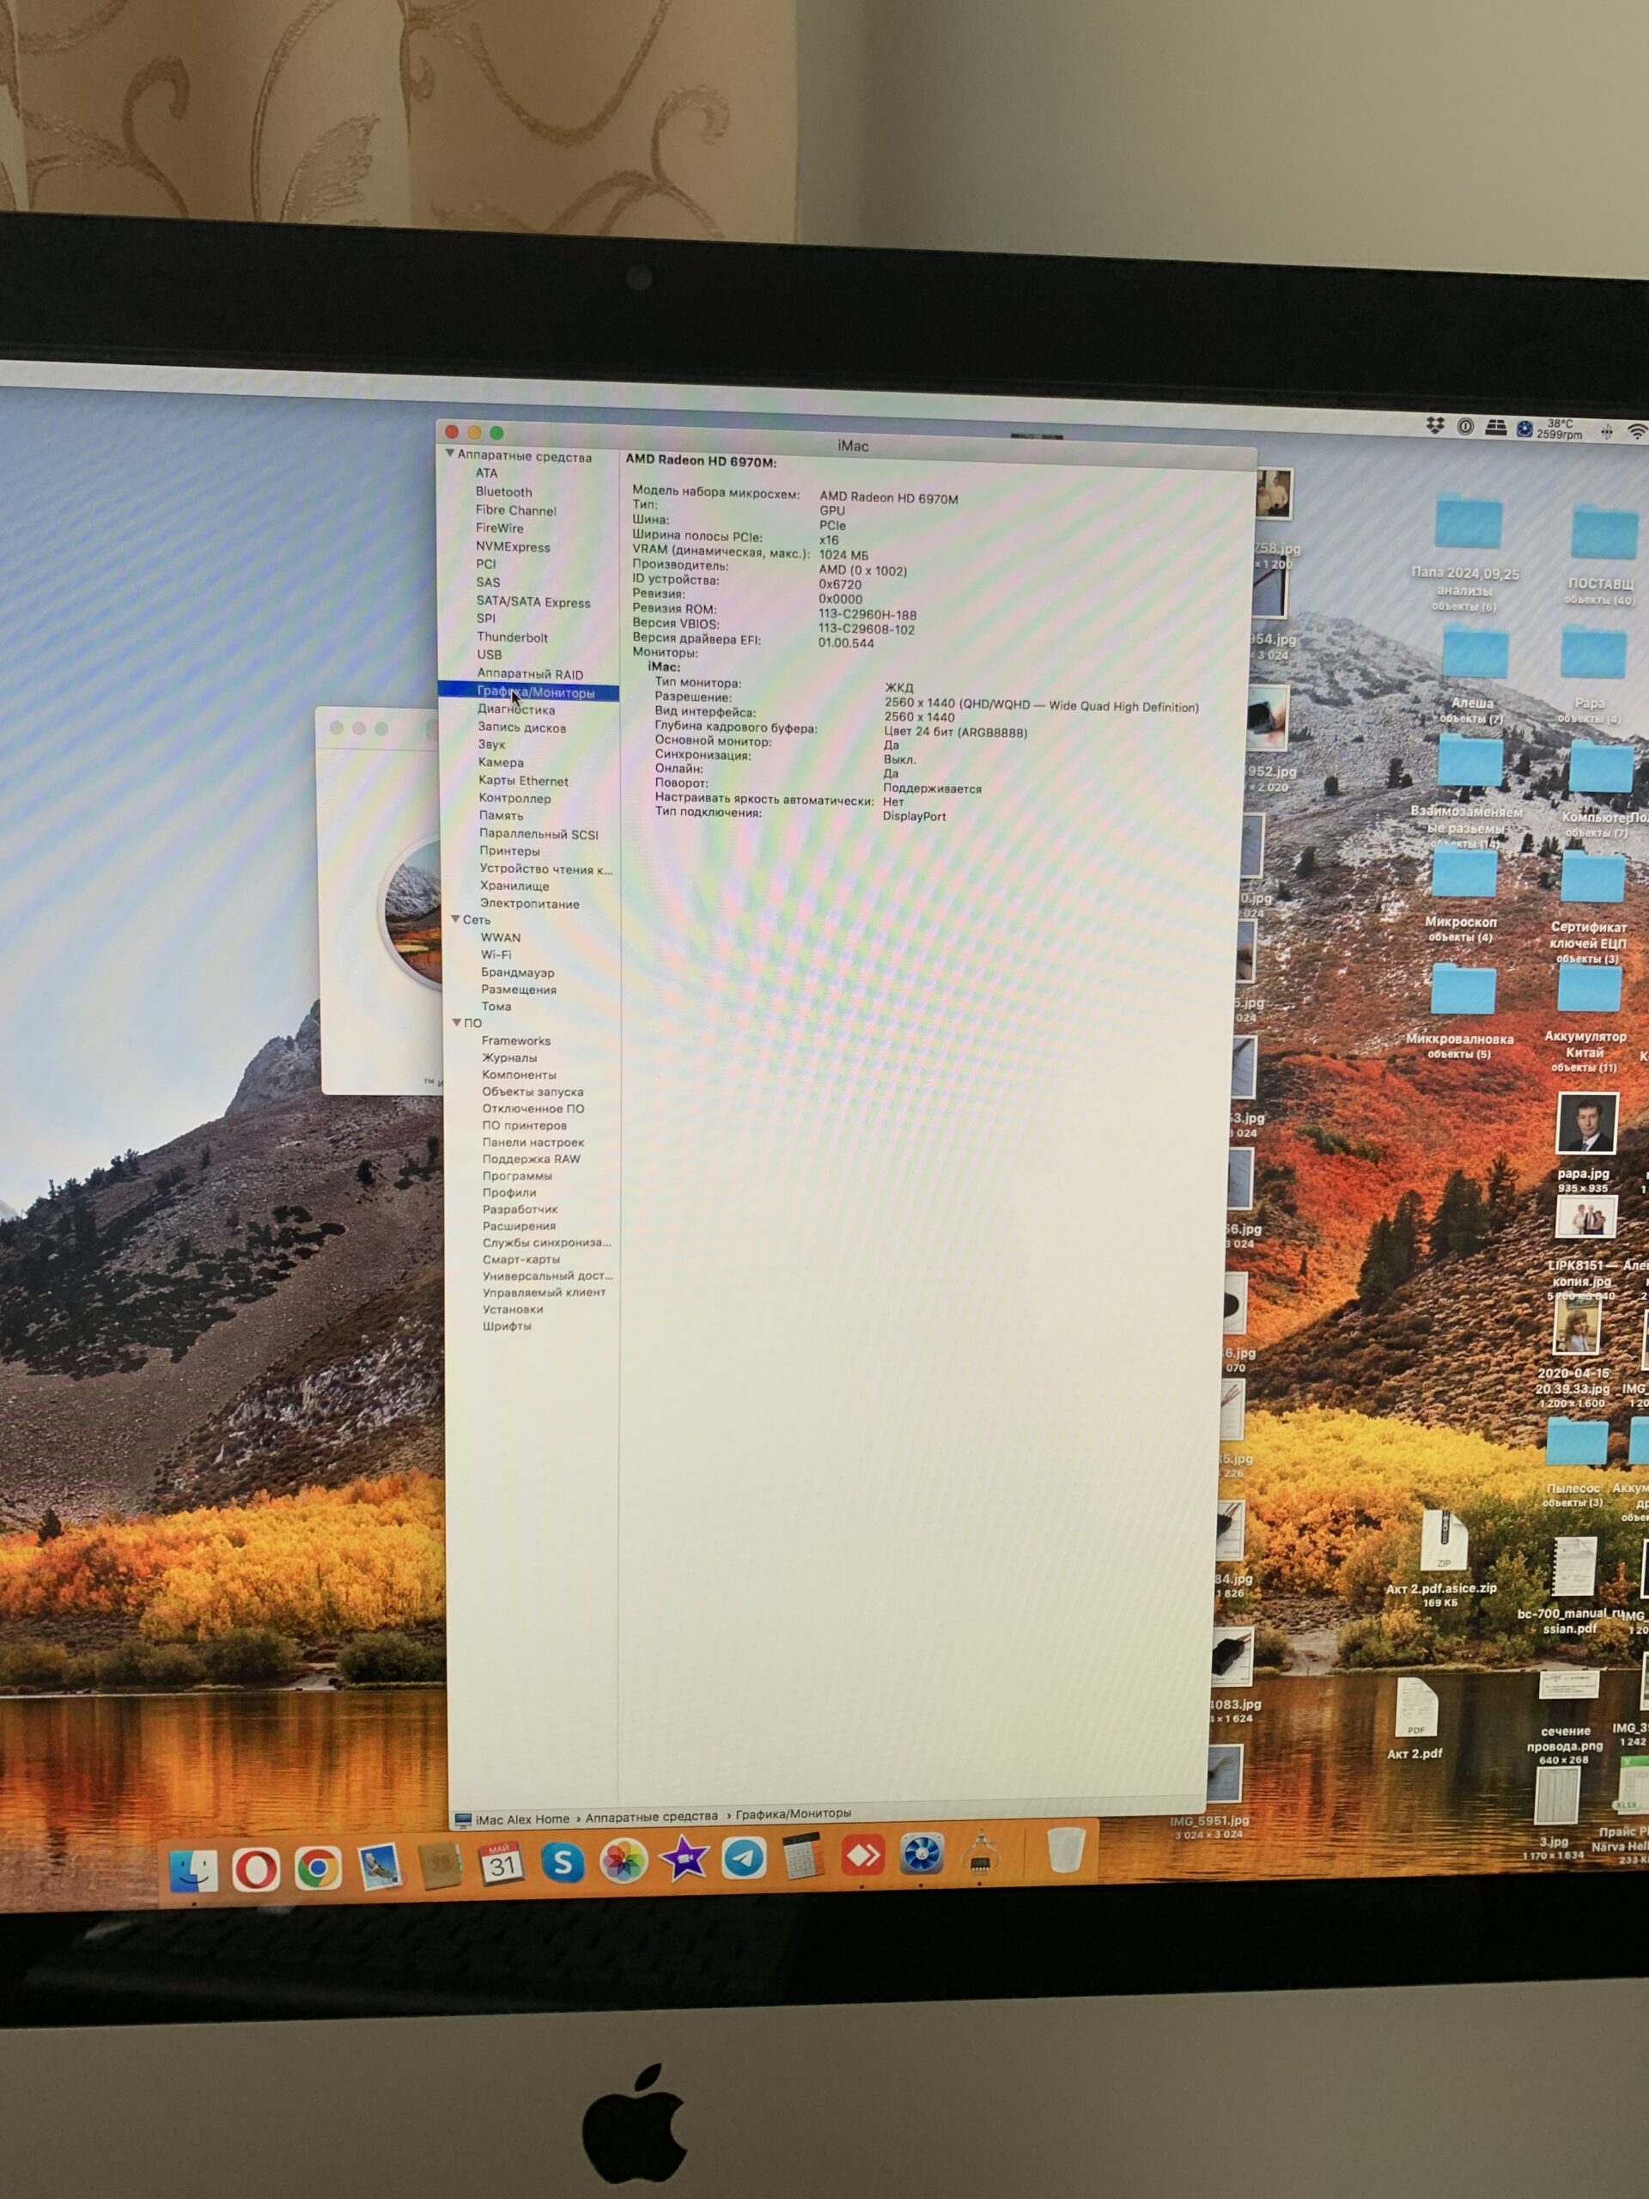Select Thunderbolt in the sidebar
1649x2199 pixels.
coord(512,638)
